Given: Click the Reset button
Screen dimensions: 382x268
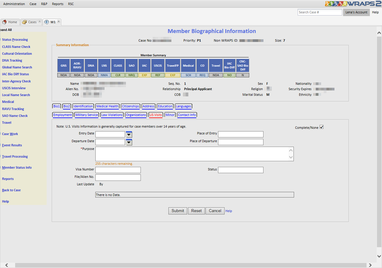Looking at the screenshot, I should (196, 211).
